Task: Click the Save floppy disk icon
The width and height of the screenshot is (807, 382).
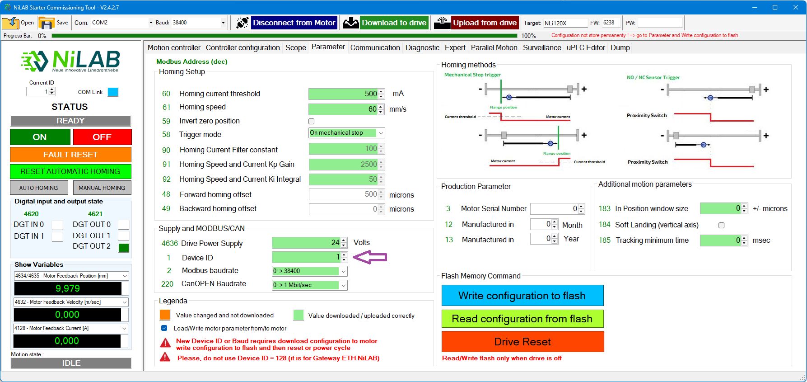Action: [47, 23]
